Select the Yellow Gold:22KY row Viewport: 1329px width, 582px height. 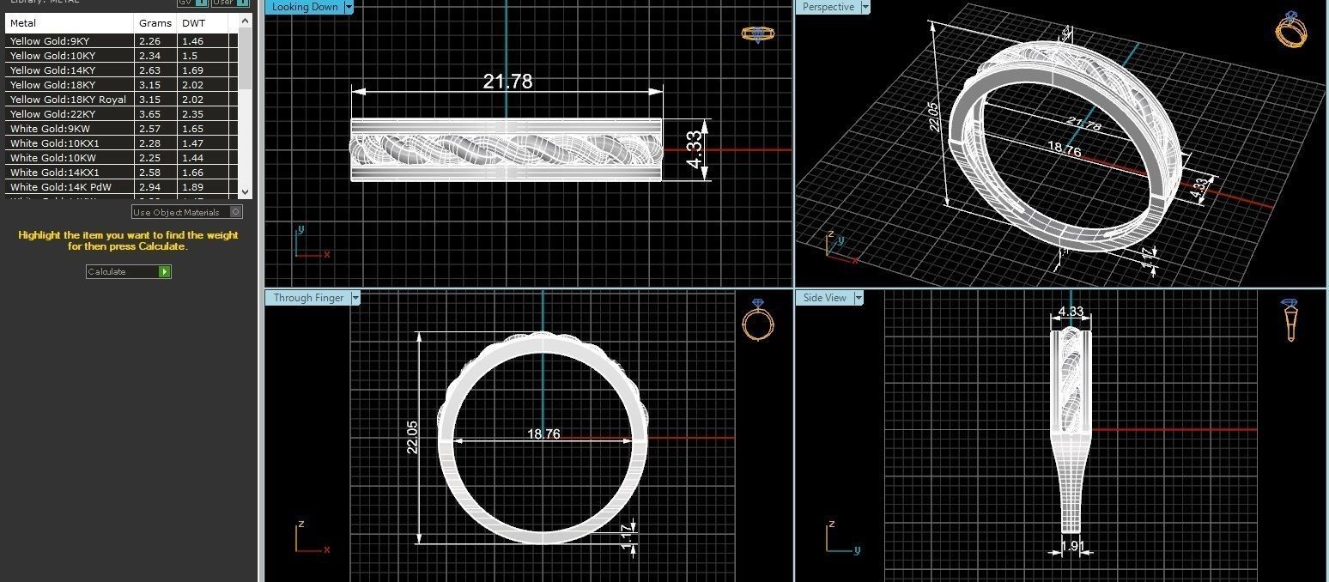[122, 114]
